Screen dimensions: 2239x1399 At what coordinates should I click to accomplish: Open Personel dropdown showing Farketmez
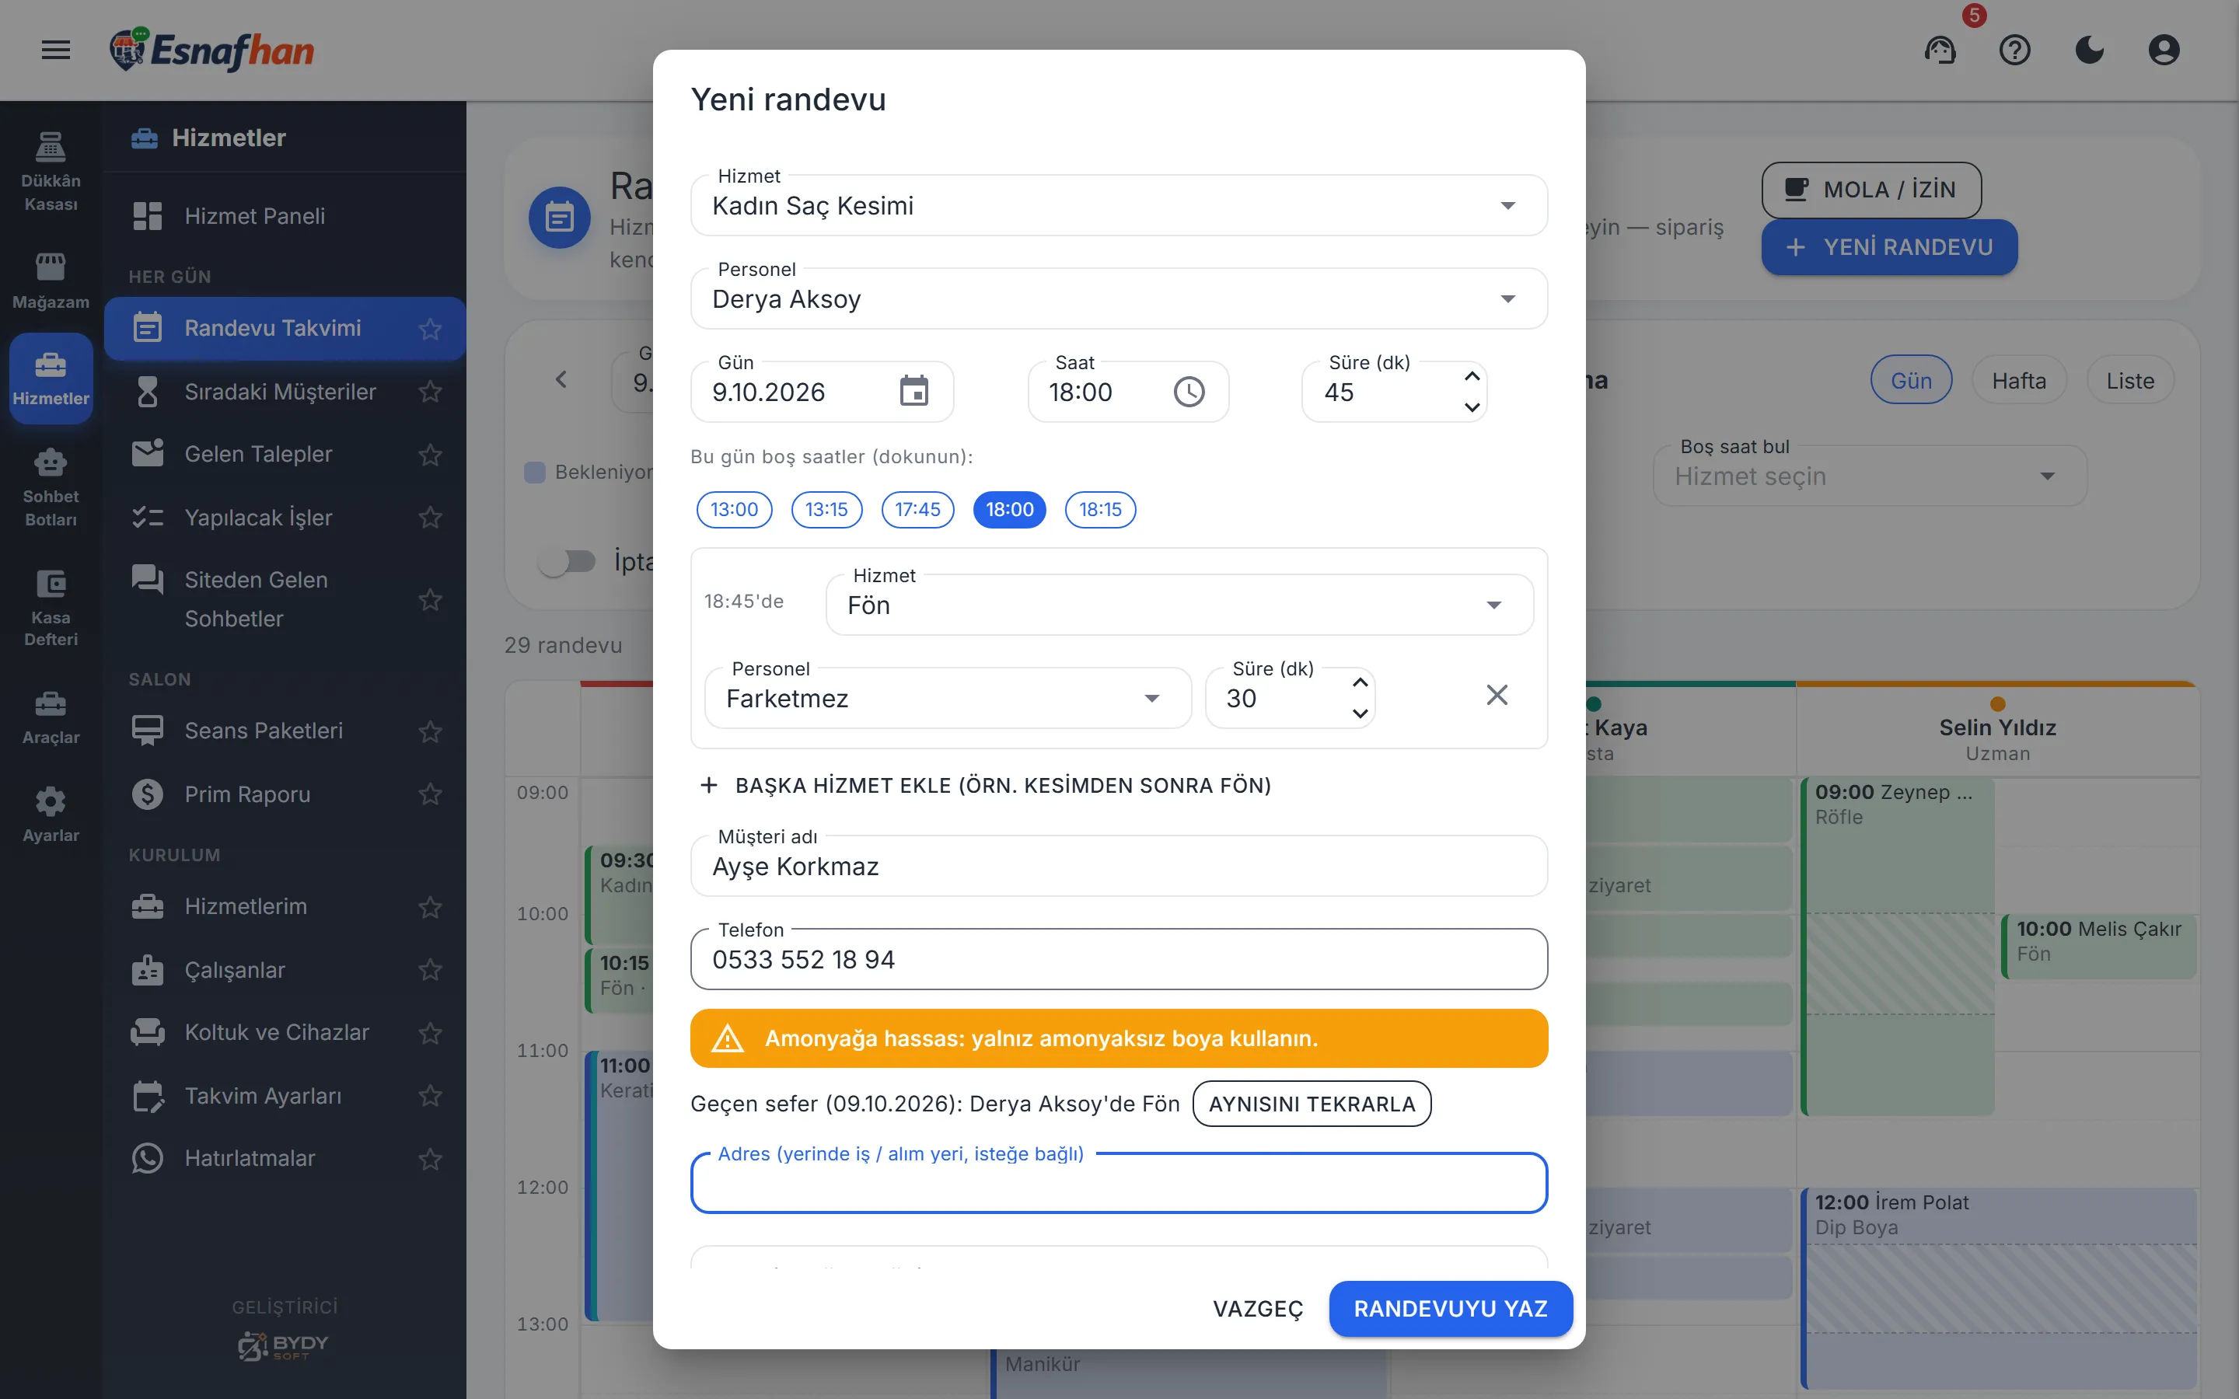pos(948,699)
